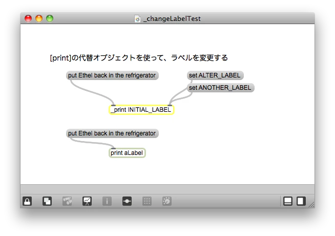
Task: Select the print aLabel object
Action: point(127,153)
